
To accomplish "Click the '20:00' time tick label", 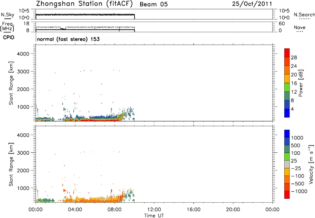I will click(x=233, y=210).
